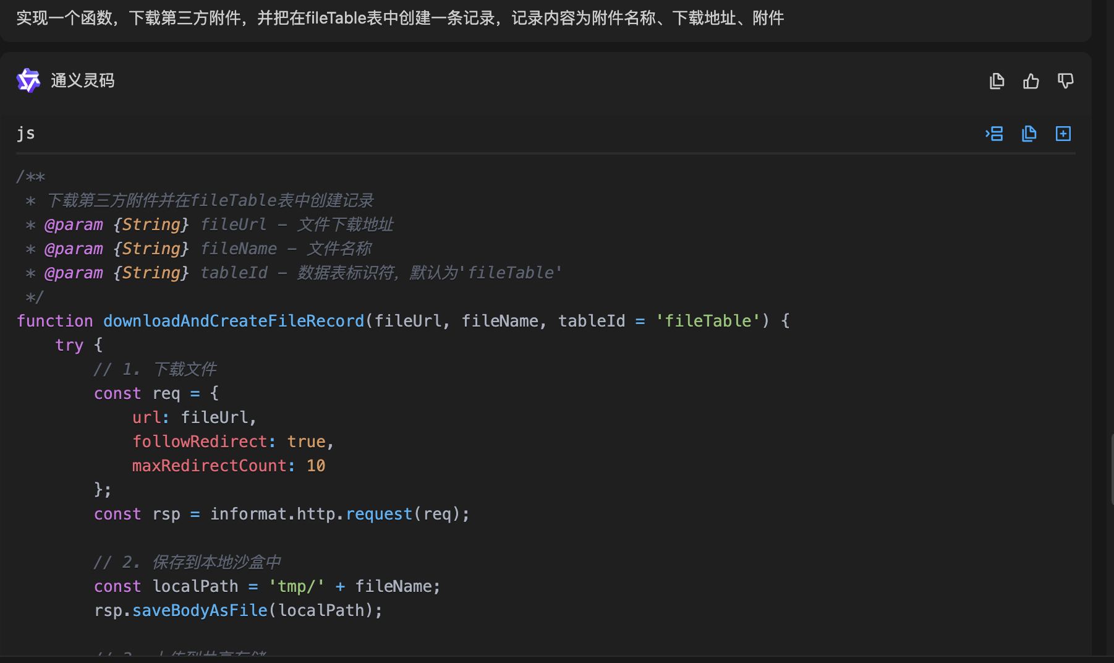The height and width of the screenshot is (663, 1114).
Task: Click the maxRedirectCount value 10
Action: (315, 466)
